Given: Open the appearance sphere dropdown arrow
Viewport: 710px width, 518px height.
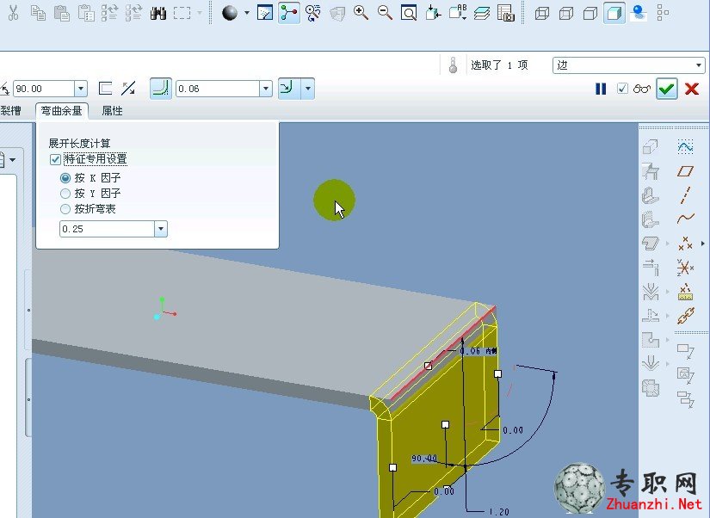Looking at the screenshot, I should tap(247, 13).
